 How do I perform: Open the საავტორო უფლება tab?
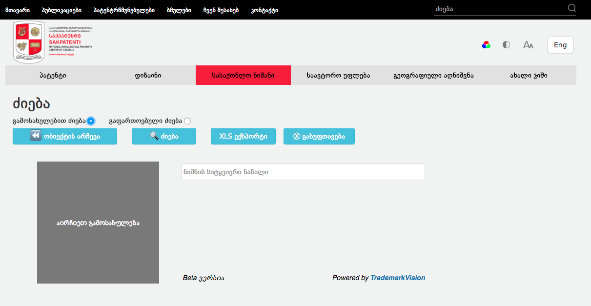tap(338, 76)
